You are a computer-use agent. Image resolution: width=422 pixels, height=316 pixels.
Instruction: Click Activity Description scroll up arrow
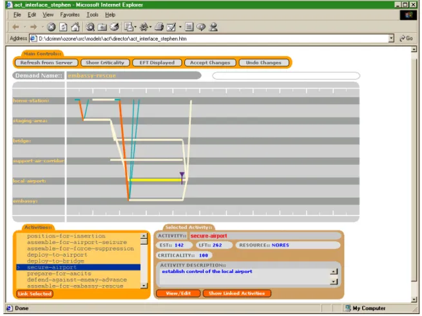point(334,272)
